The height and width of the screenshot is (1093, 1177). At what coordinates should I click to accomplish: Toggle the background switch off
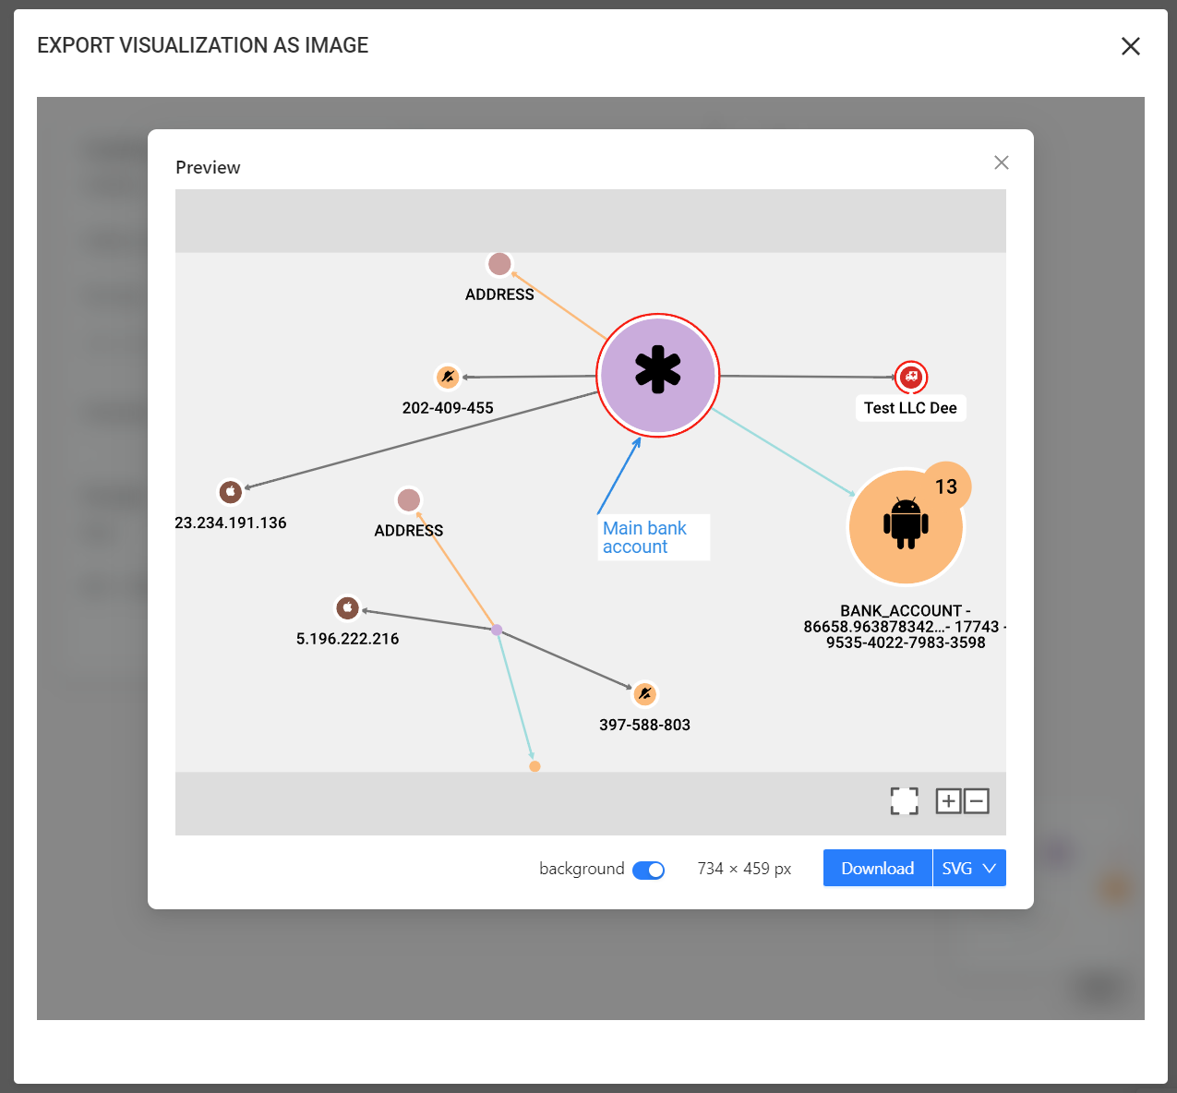(648, 870)
